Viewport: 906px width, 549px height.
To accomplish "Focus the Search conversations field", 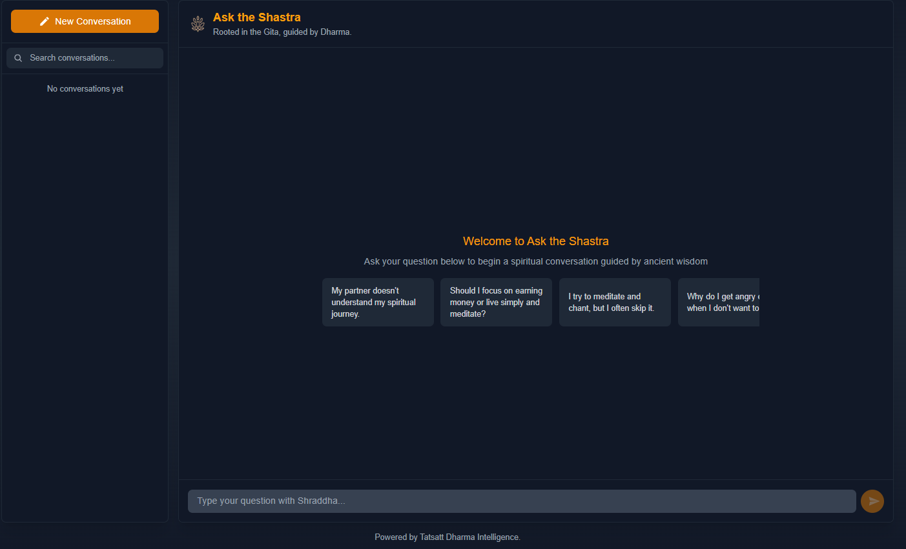I will tap(85, 58).
